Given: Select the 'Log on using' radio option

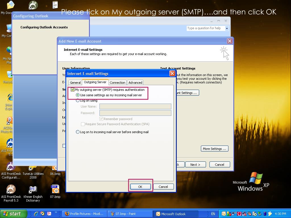Looking at the screenshot, I should point(78,101).
